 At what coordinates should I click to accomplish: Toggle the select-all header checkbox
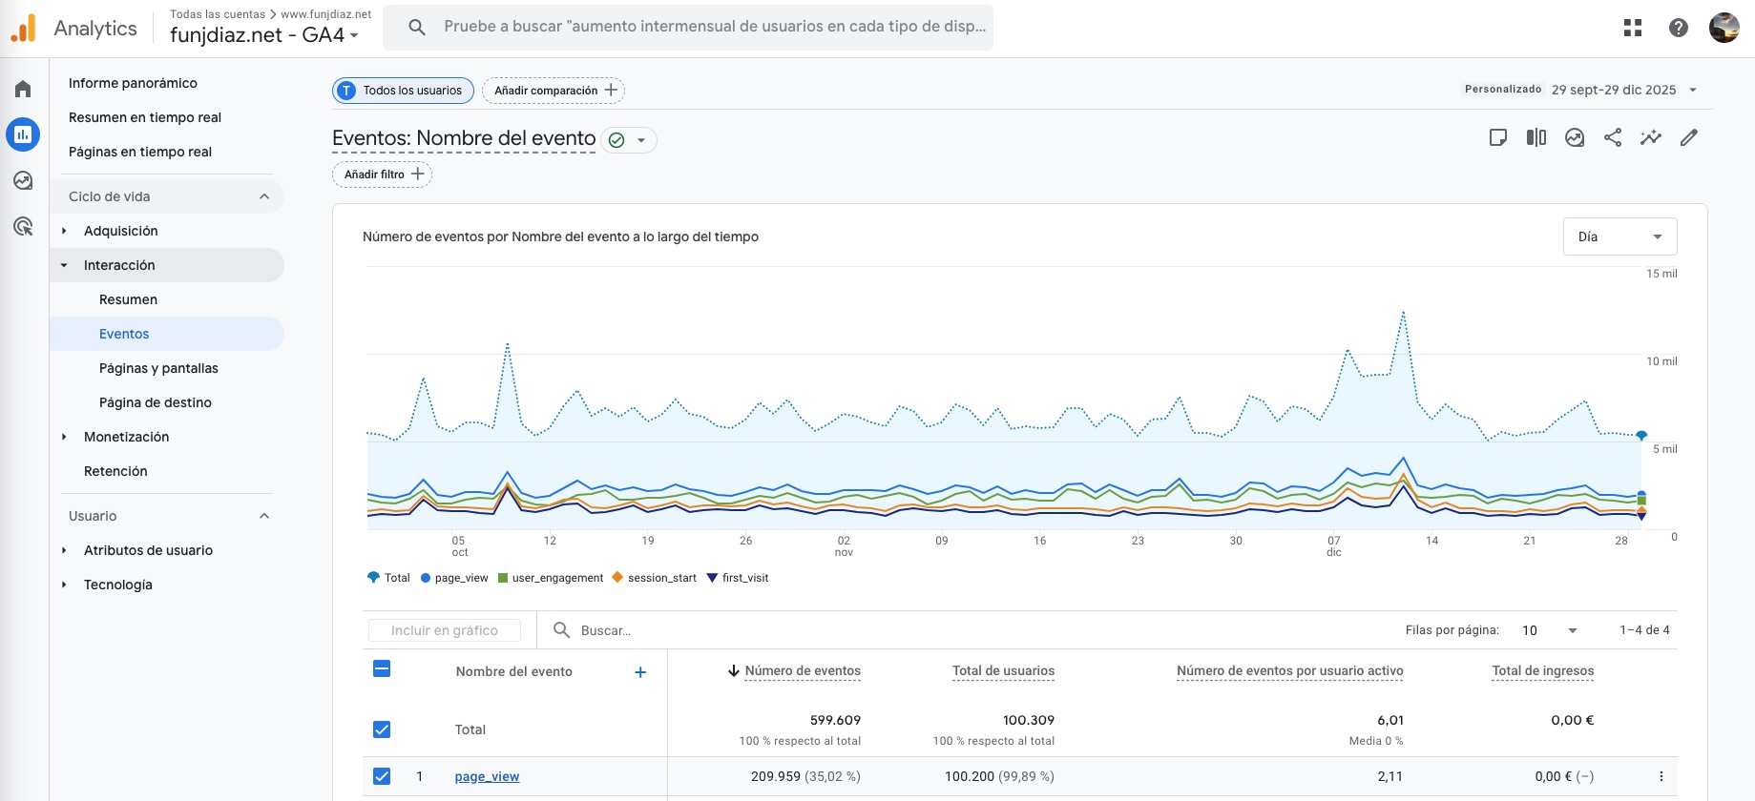pos(382,668)
